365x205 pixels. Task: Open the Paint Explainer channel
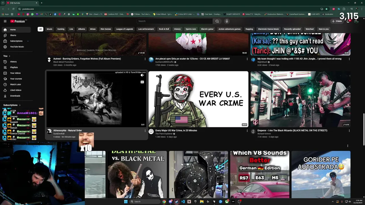pos(165,134)
